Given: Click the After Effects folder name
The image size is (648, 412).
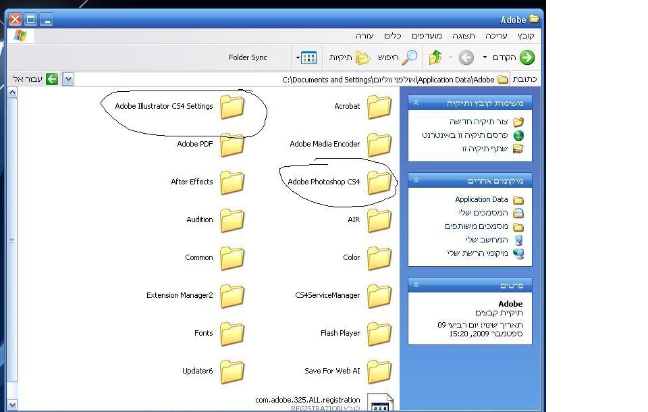Looking at the screenshot, I should pyautogui.click(x=192, y=182).
